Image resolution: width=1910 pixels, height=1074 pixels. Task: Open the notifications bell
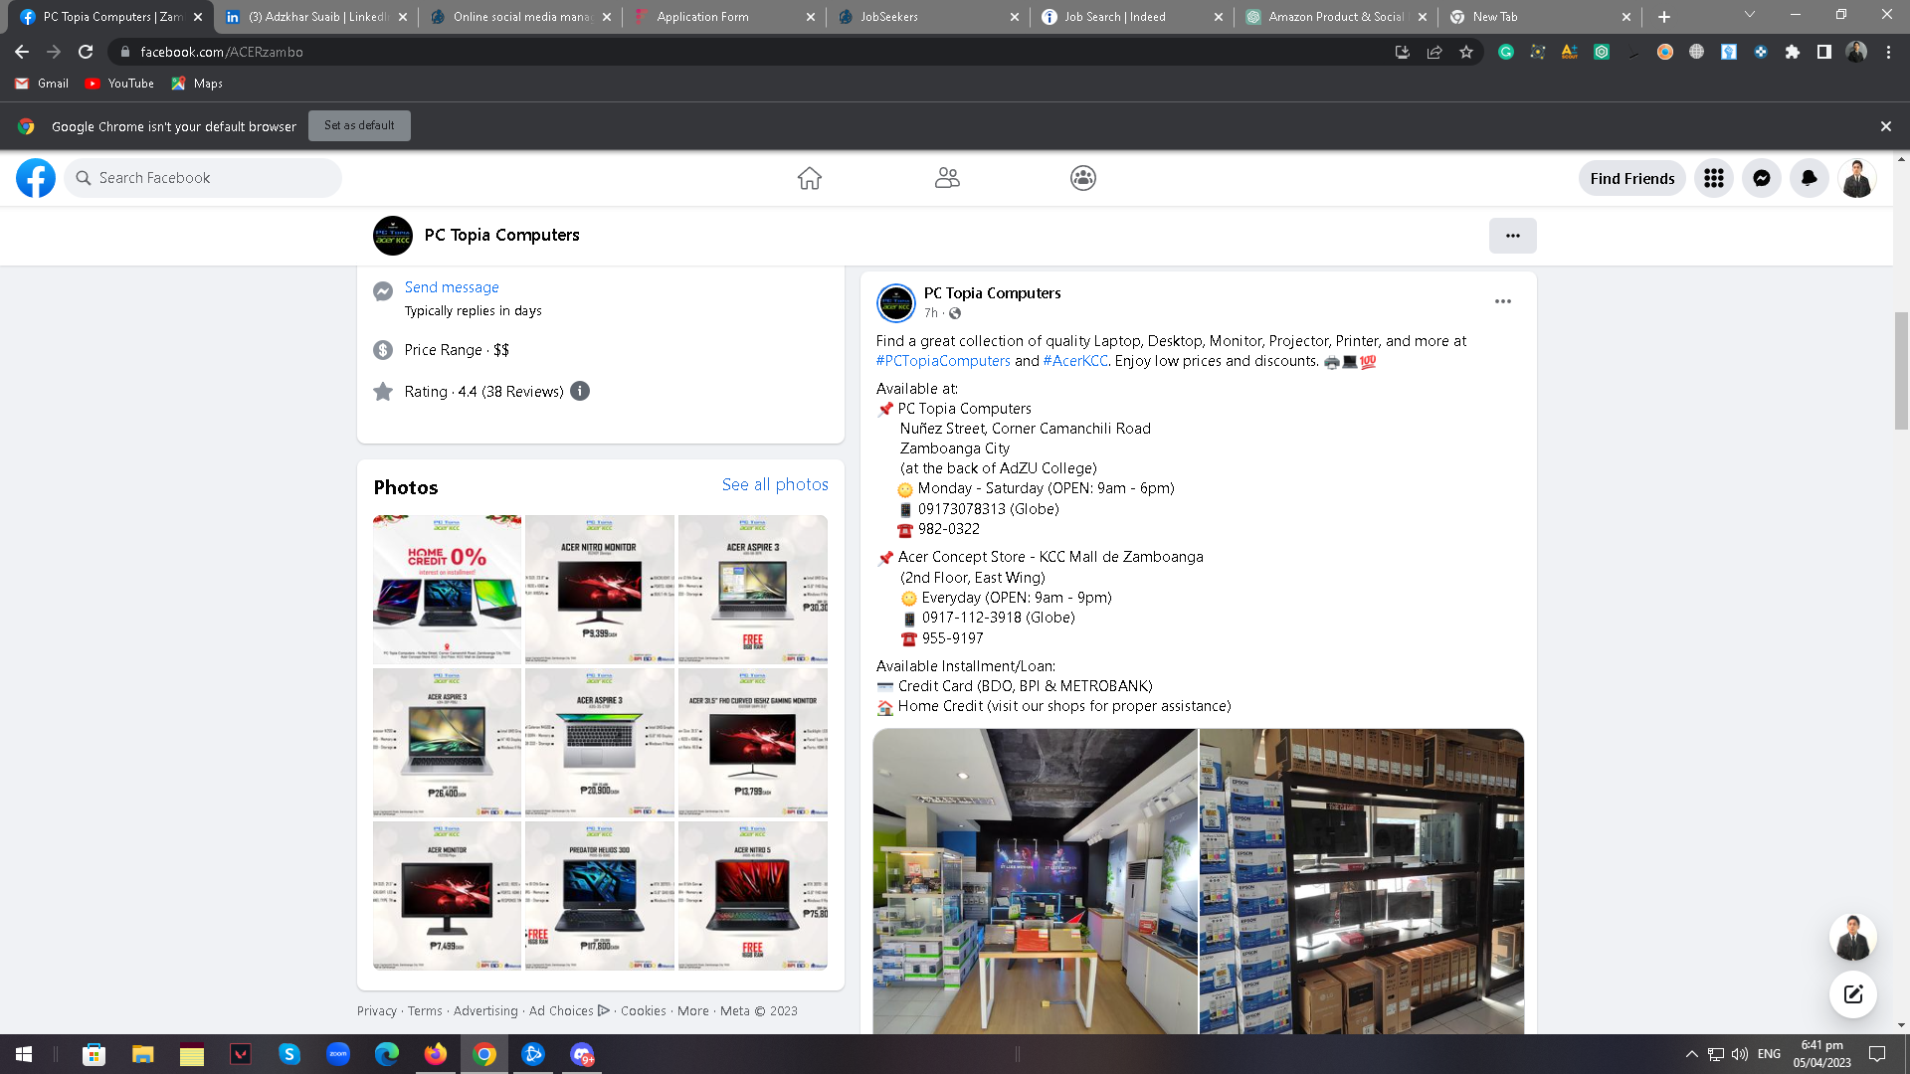(1810, 178)
